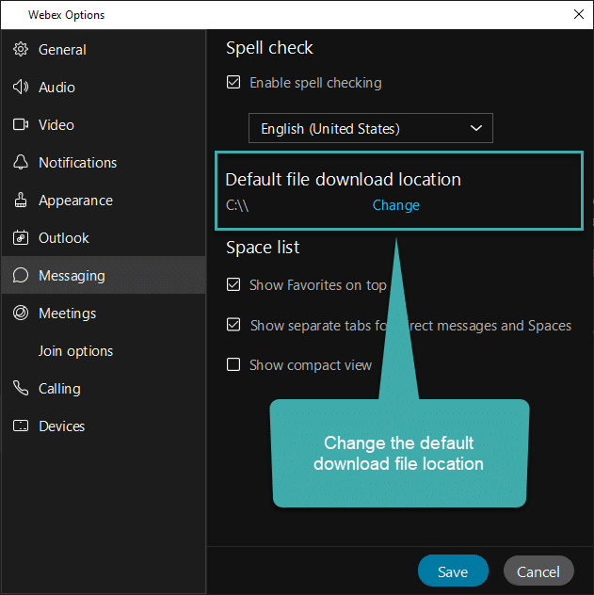Select the Appearance section

104,200
